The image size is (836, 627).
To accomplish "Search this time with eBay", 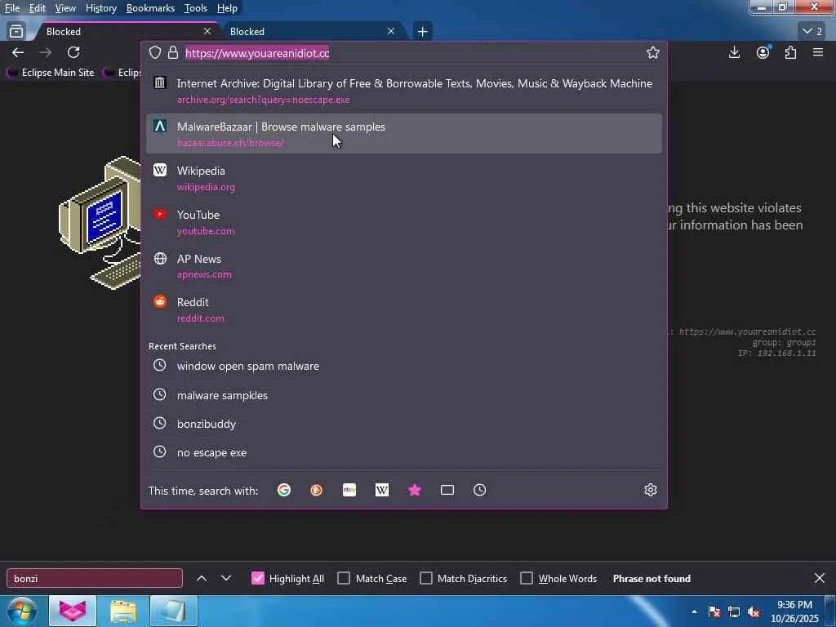I will 349,490.
